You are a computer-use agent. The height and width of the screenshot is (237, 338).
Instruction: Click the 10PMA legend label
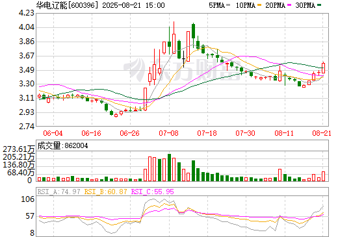246,5
